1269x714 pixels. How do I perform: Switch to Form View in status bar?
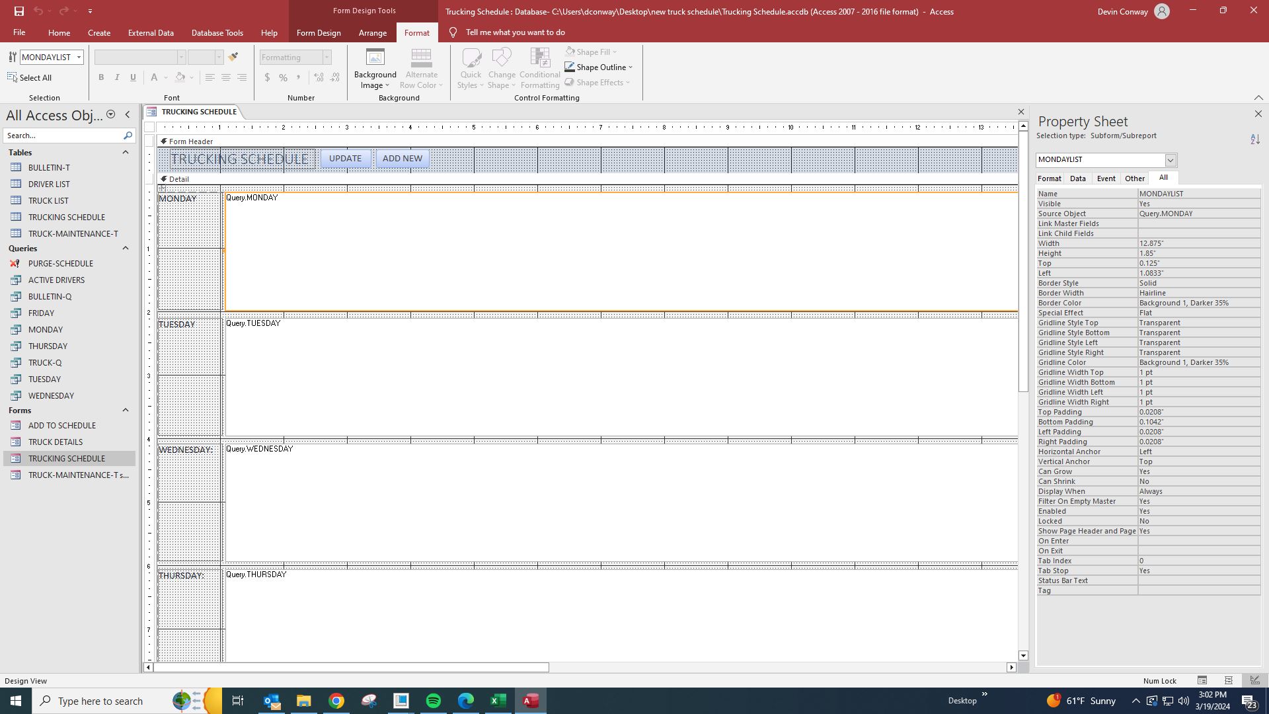(x=1202, y=680)
